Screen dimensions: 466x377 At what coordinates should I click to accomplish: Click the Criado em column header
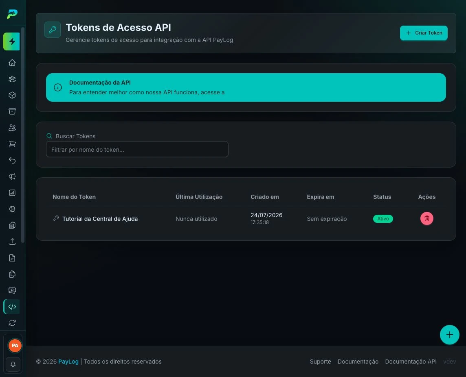click(x=264, y=197)
